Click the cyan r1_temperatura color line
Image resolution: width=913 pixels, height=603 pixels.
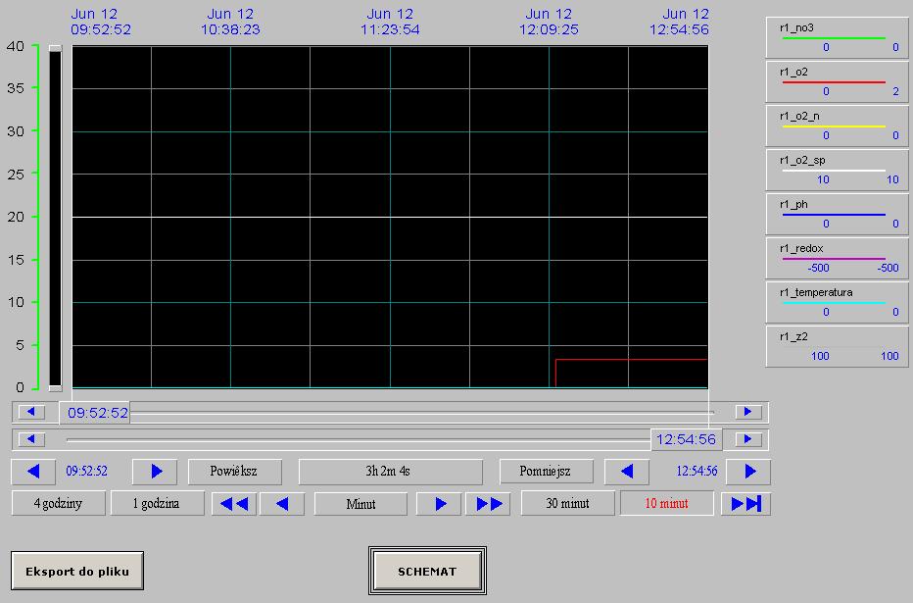pyautogui.click(x=834, y=302)
